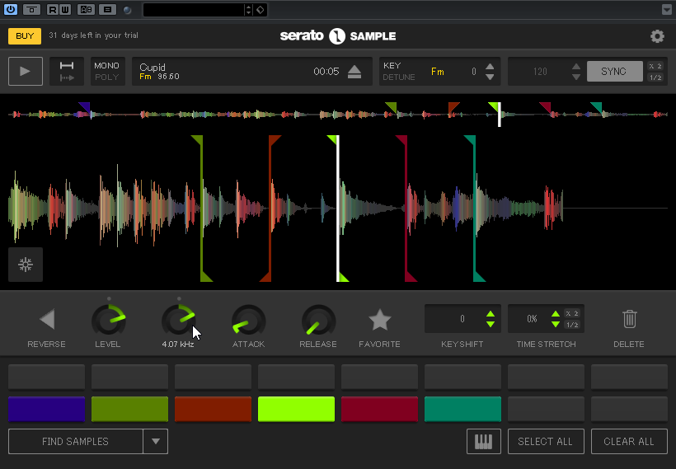Click the FIND SAMPLES button
The image size is (676, 469).
pos(76,442)
